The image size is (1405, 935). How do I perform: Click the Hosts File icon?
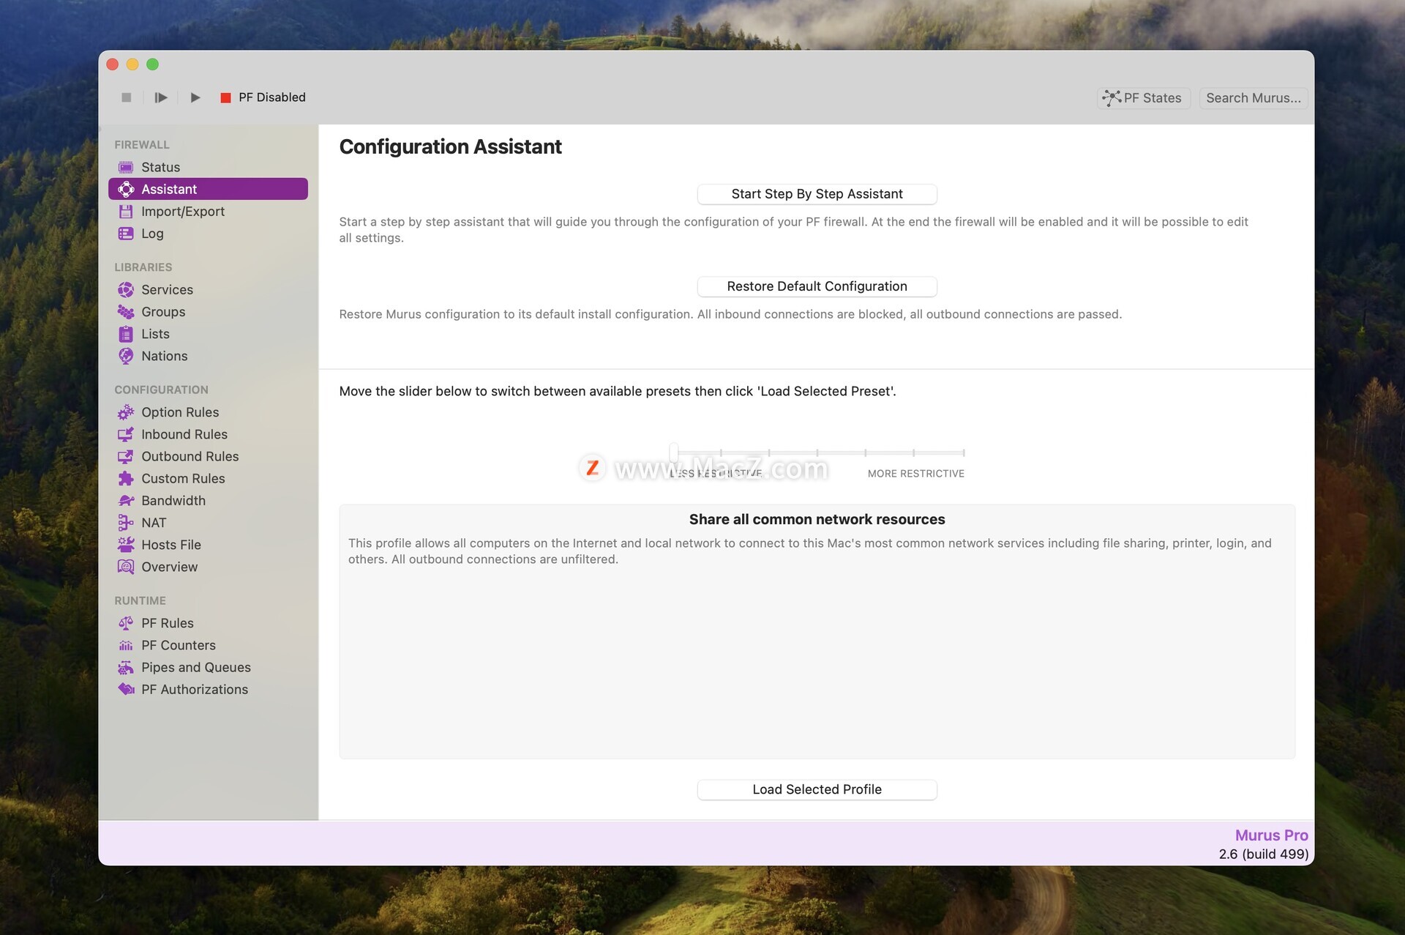[x=126, y=545]
